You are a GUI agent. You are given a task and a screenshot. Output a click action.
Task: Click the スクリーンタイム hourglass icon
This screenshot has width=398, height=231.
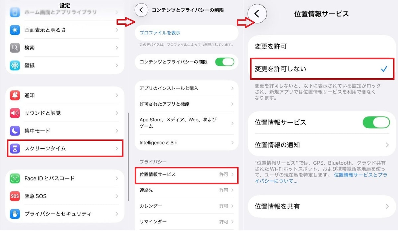(x=15, y=149)
